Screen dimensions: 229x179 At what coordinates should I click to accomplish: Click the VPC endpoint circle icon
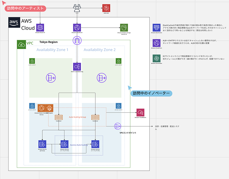tap(118, 126)
